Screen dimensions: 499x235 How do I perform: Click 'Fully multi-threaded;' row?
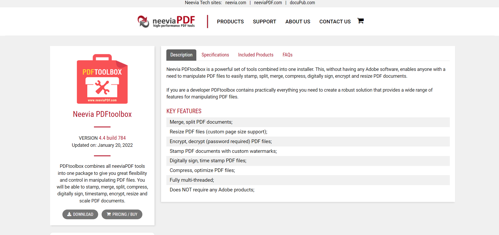308,180
